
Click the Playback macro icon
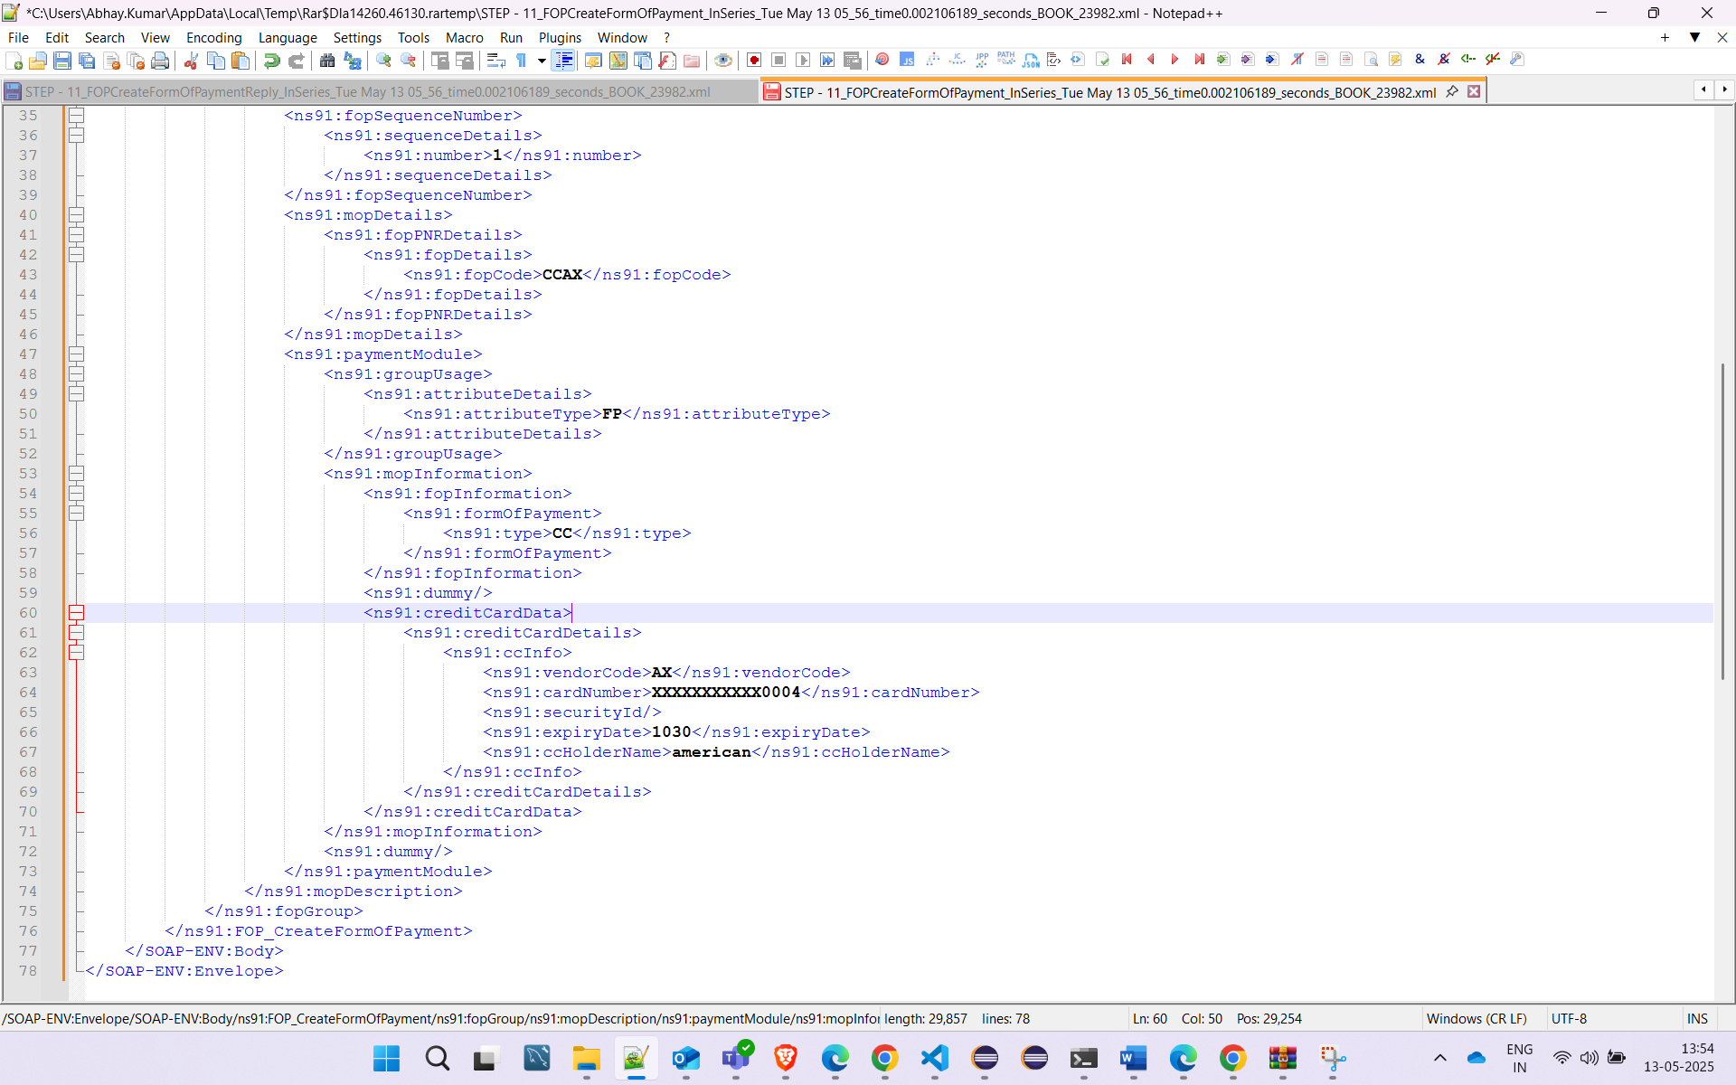(802, 61)
